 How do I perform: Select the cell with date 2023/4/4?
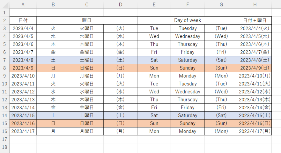point(23,28)
